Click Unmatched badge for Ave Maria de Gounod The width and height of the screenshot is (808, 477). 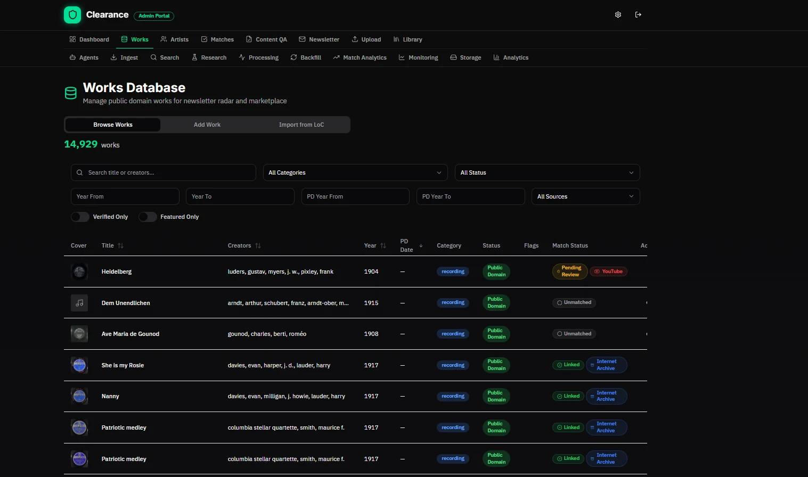pos(574,334)
